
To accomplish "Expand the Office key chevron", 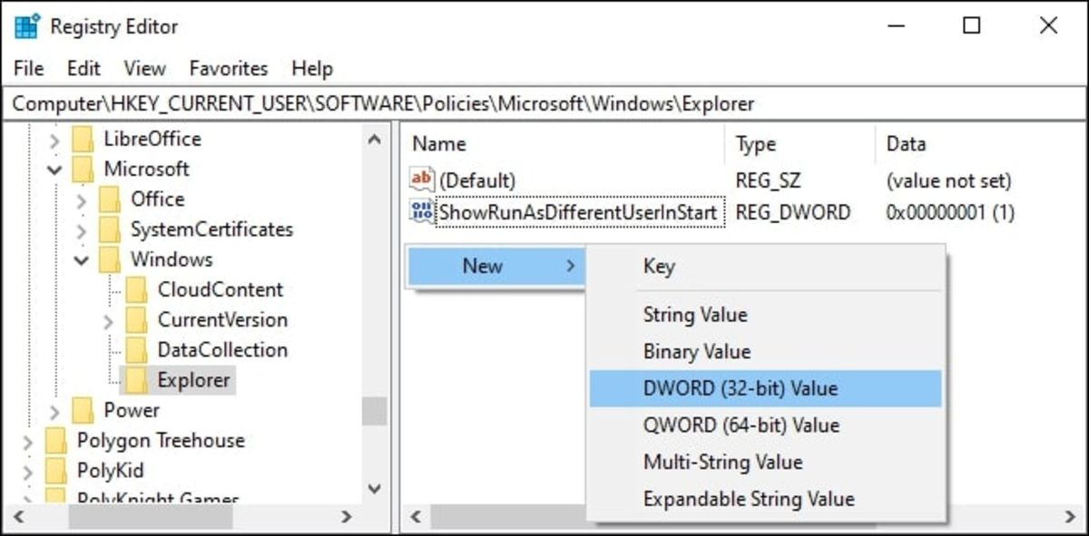I will [x=82, y=200].
